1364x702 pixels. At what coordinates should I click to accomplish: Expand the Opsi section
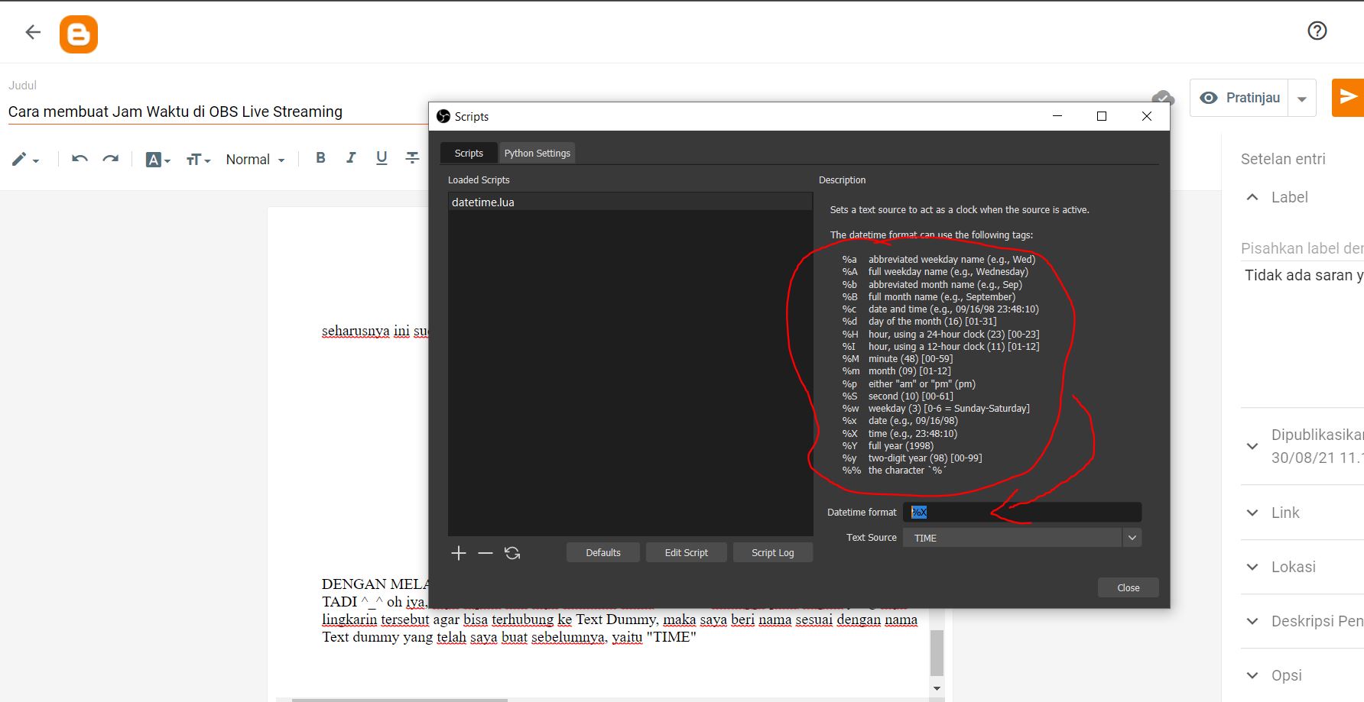(x=1252, y=675)
